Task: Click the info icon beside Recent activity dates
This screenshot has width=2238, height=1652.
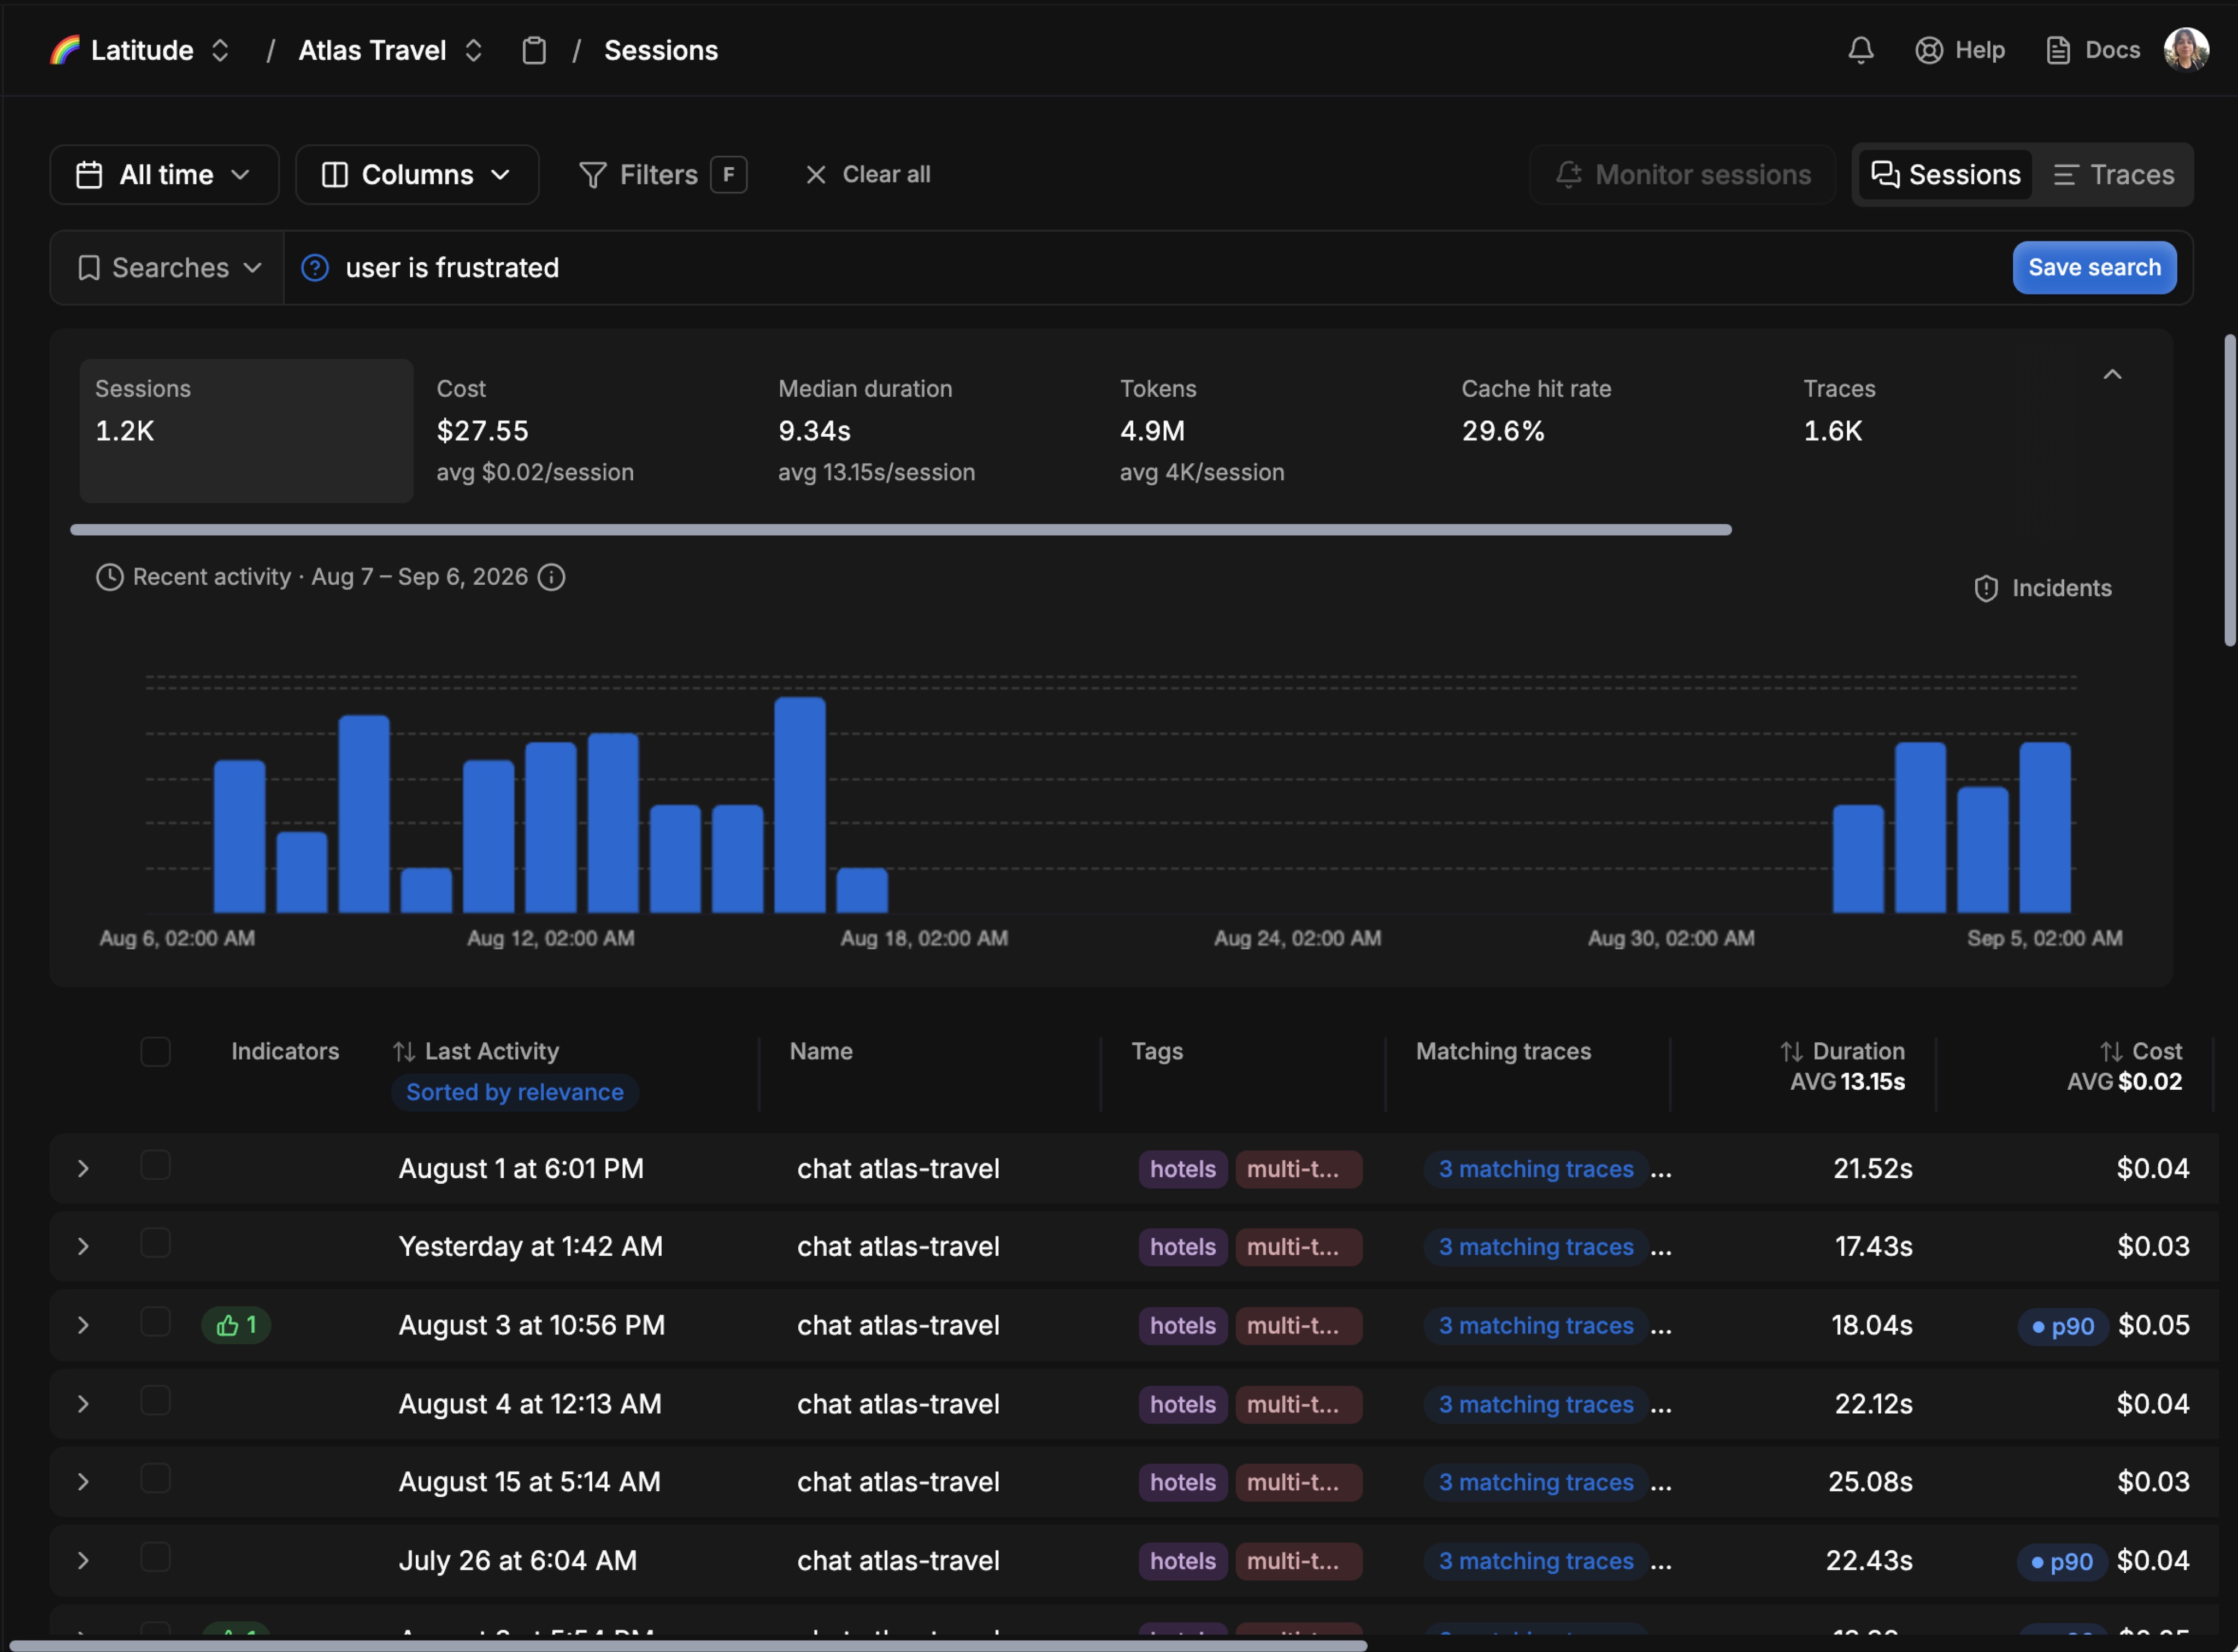Action: click(552, 577)
